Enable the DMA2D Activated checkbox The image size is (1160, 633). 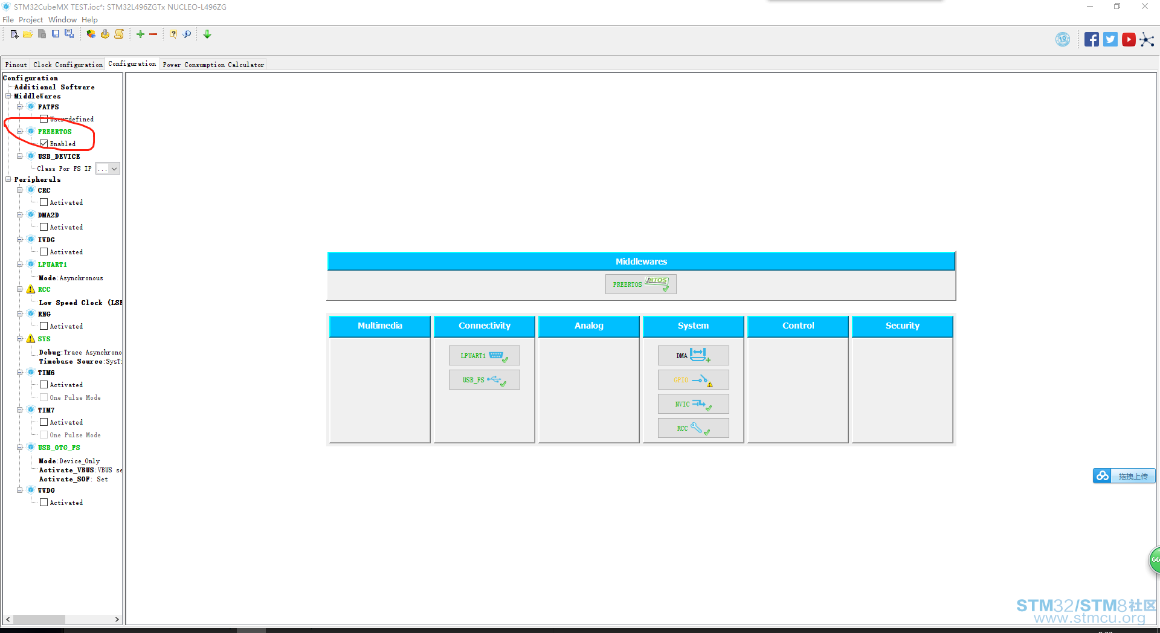43,227
